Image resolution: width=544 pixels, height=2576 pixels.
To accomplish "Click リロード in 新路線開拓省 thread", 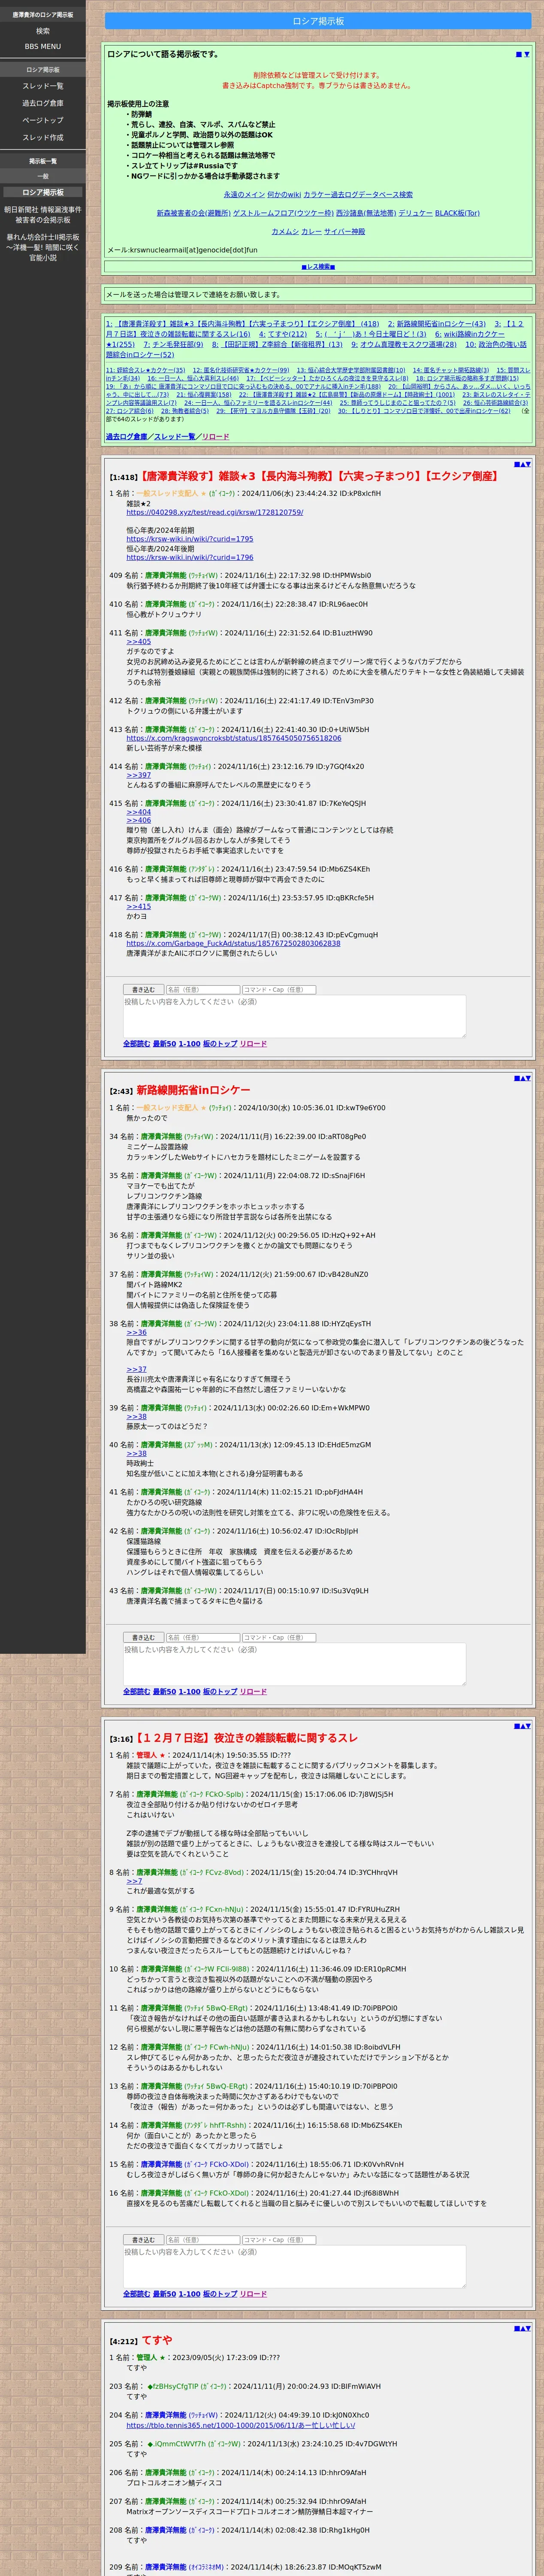I will point(253,1692).
